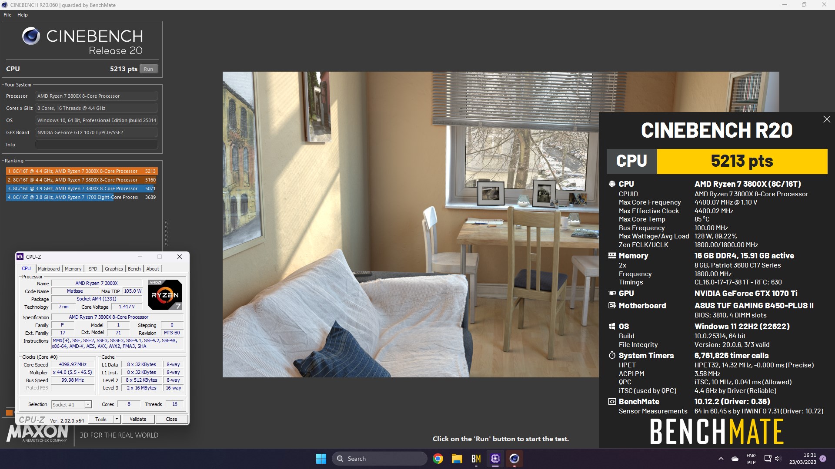Open the Socket #1 selection dropdown
The image size is (835, 469).
click(x=71, y=404)
